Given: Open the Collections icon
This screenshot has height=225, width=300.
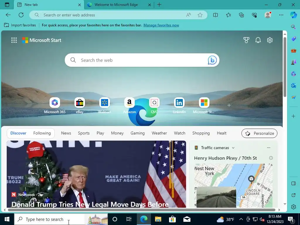Looking at the screenshot, I should pos(241,15).
